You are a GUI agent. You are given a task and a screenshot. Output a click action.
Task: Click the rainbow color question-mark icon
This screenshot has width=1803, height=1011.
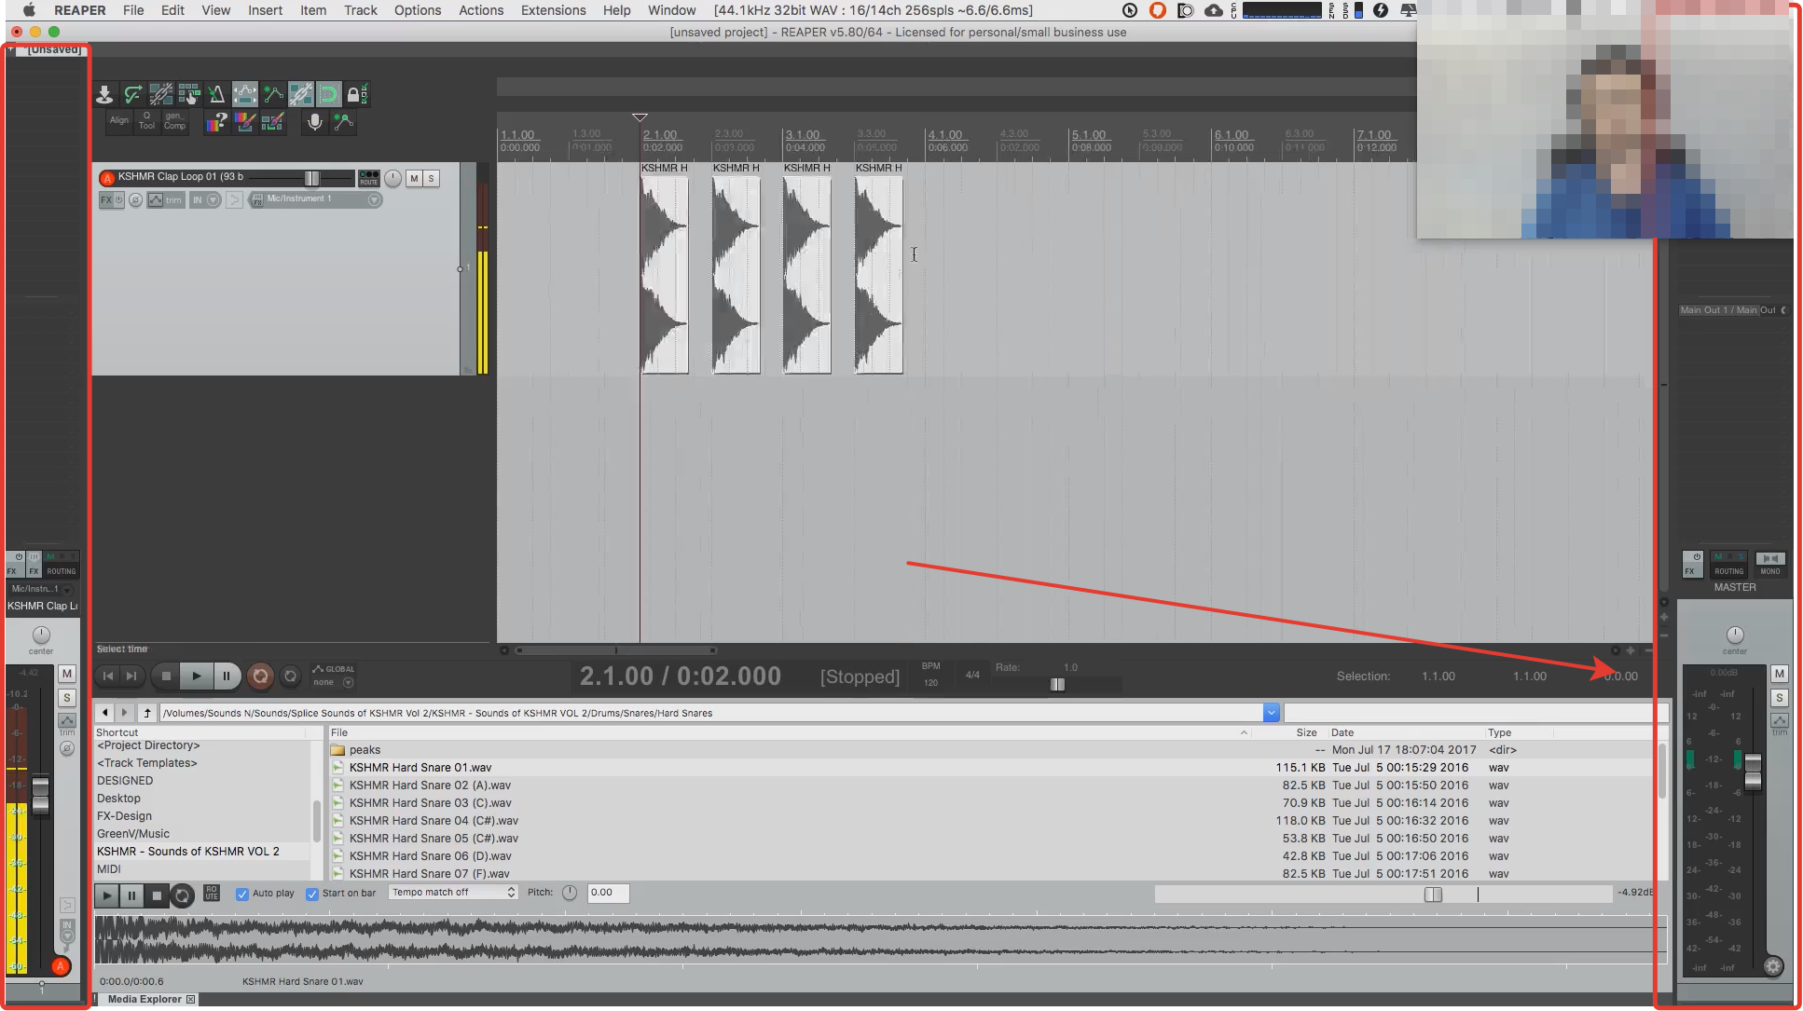tap(216, 122)
